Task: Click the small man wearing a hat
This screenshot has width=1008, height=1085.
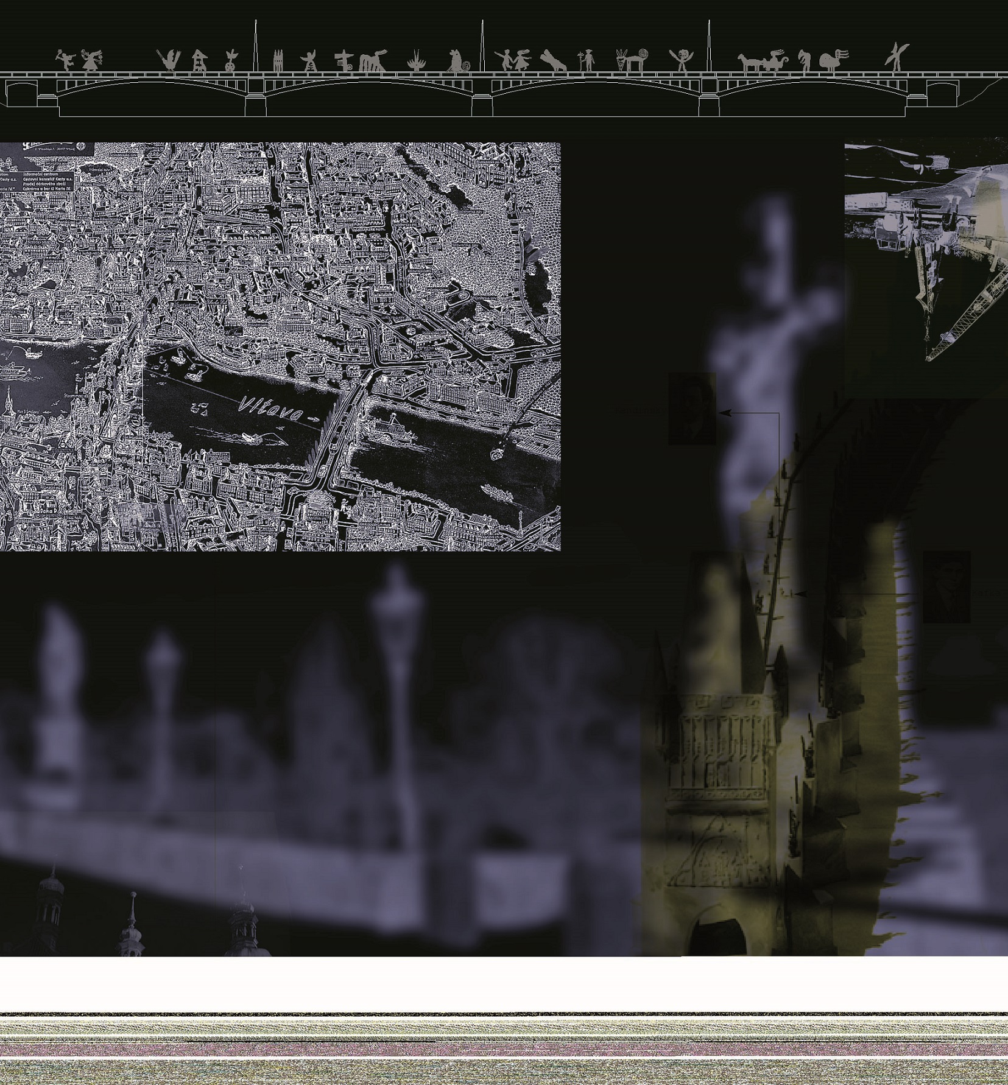Action: tap(586, 60)
